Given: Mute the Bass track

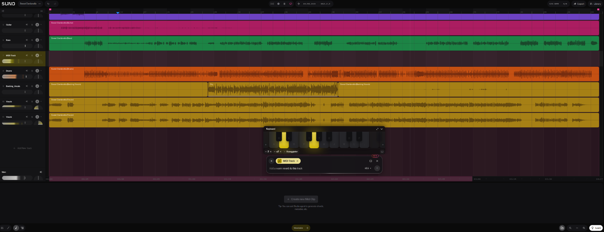Looking at the screenshot, I should tap(27, 40).
